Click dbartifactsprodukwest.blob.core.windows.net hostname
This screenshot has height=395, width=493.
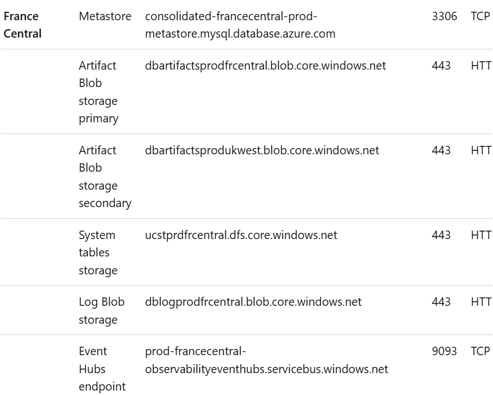262,150
